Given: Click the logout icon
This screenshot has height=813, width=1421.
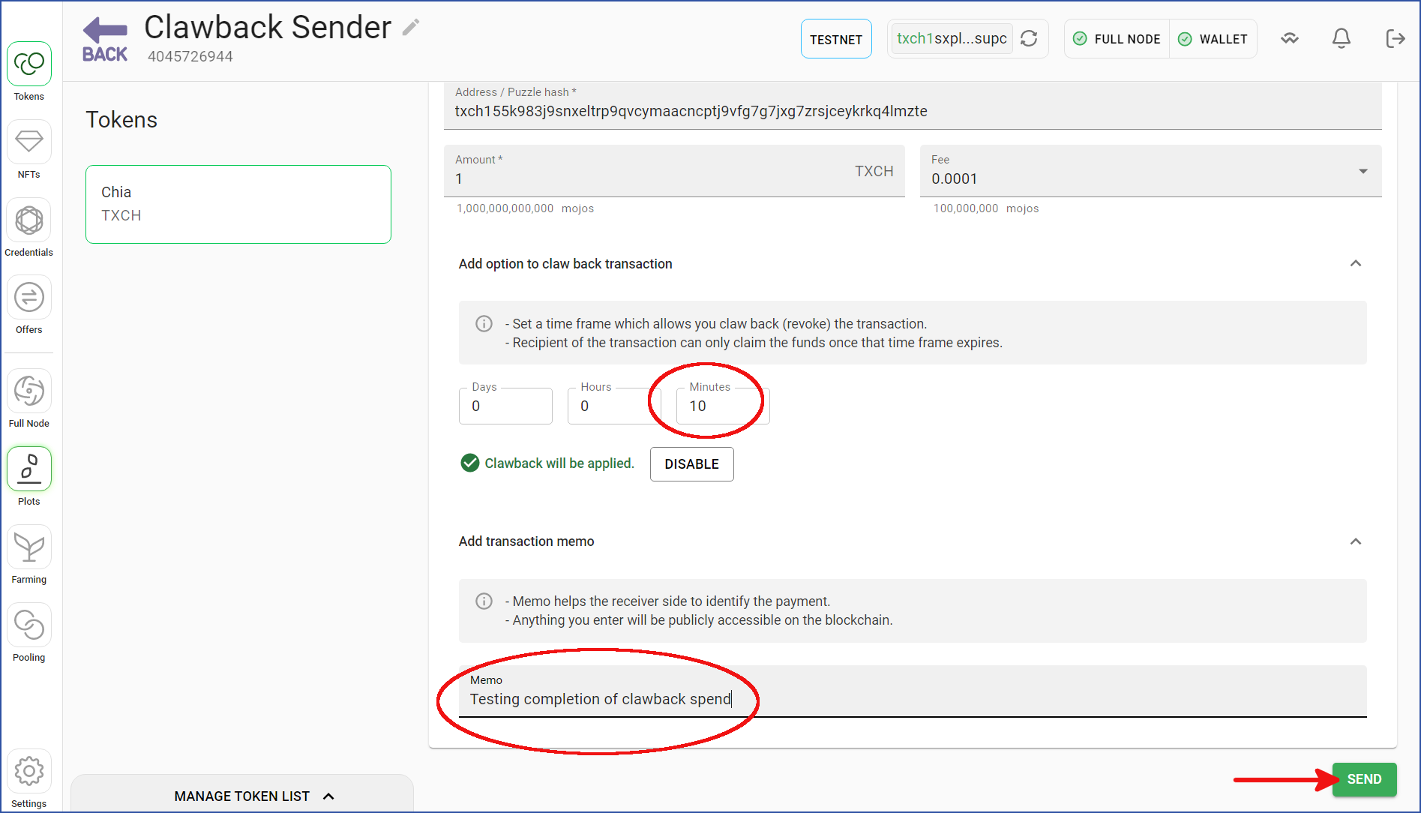Looking at the screenshot, I should click(x=1395, y=38).
